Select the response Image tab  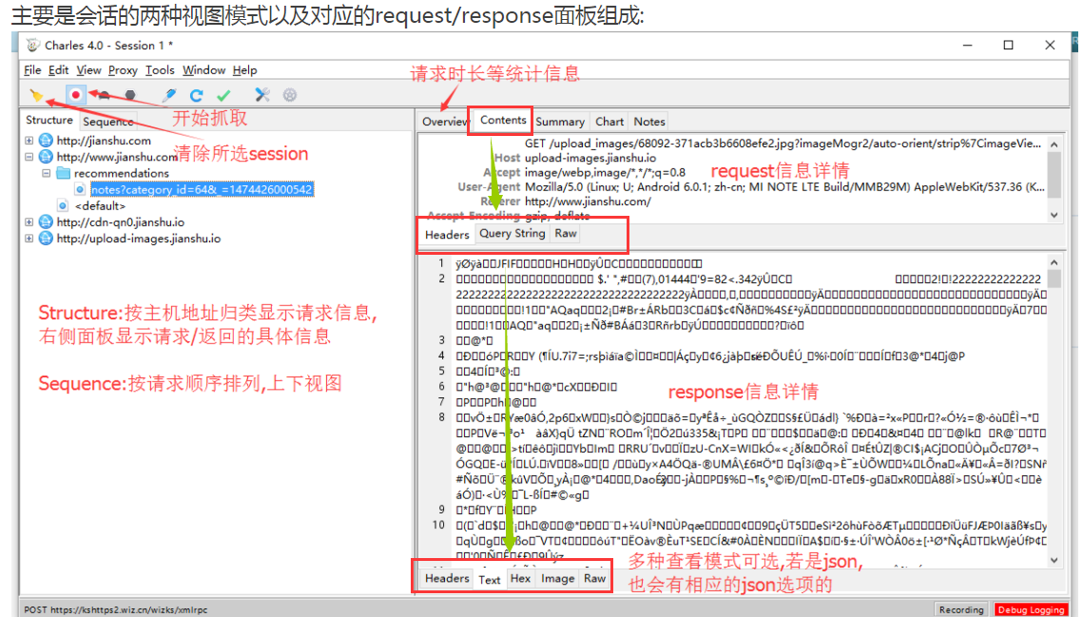point(557,578)
